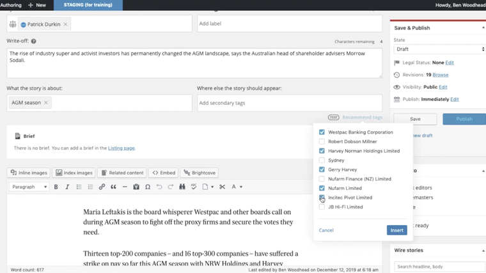486x273 pixels.
Task: Insert a bulleted list
Action: pyautogui.click(x=79, y=187)
